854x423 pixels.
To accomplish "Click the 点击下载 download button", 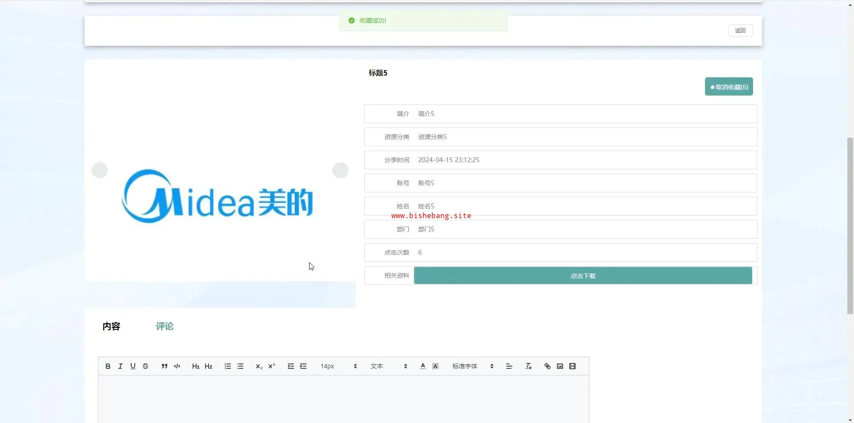I will [583, 276].
